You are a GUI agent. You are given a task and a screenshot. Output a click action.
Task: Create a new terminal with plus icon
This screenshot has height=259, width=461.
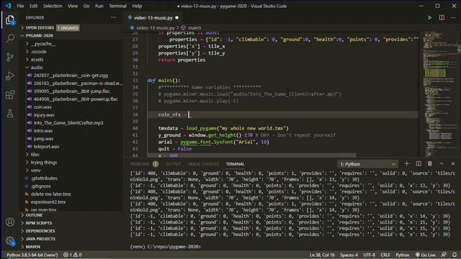coord(406,163)
